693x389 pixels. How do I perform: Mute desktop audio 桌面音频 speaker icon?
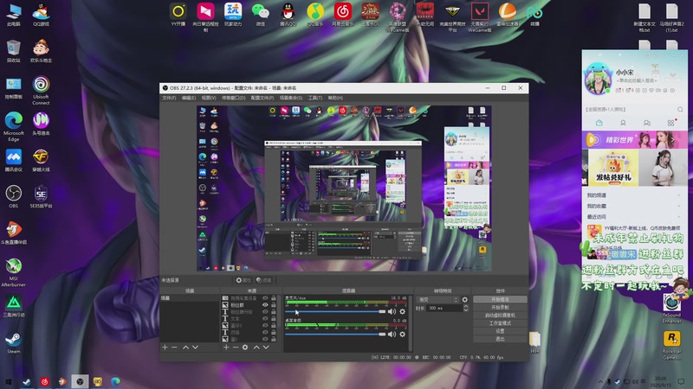[392, 335]
